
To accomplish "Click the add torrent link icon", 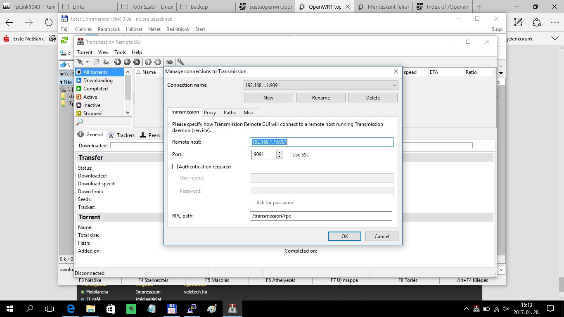I will coord(106,62).
